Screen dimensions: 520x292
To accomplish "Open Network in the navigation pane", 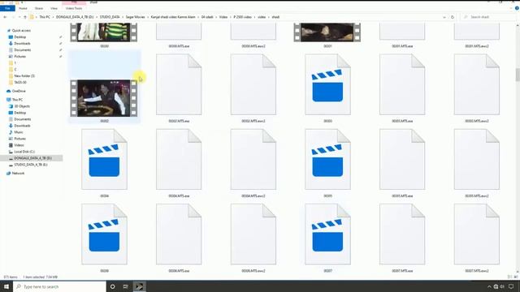I will 18,173.
